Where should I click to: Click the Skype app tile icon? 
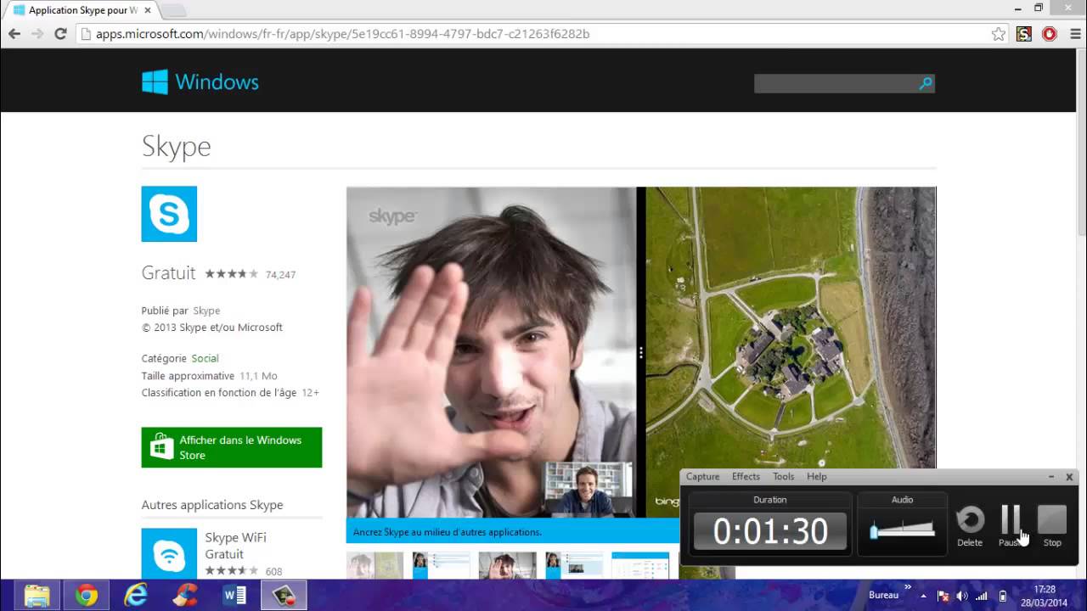click(x=169, y=214)
